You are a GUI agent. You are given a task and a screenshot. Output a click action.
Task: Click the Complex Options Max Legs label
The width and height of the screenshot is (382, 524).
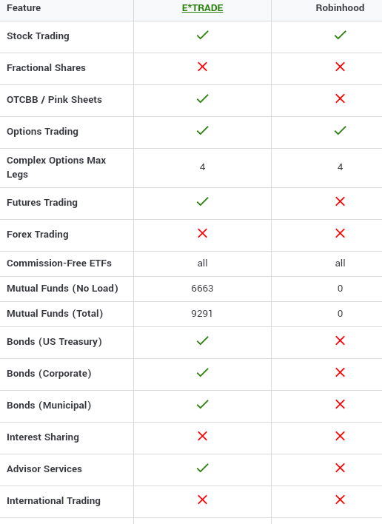[56, 167]
